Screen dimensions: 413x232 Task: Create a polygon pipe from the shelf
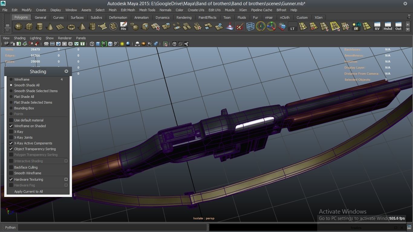[x=92, y=27]
